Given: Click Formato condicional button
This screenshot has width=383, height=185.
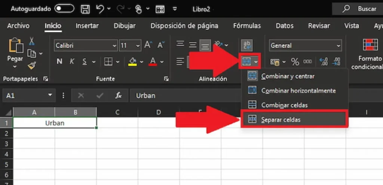Looking at the screenshot, I should 367,54.
